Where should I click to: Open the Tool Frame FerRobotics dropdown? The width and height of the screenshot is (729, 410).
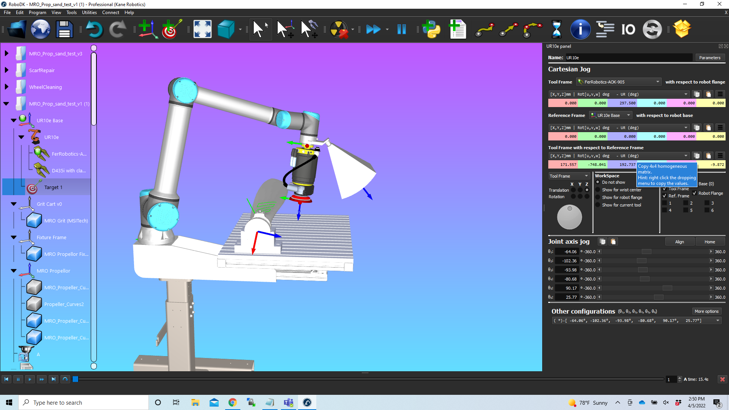(619, 82)
